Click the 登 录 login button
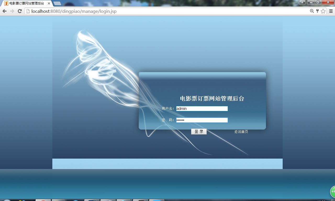This screenshot has height=201, width=335. (199, 132)
